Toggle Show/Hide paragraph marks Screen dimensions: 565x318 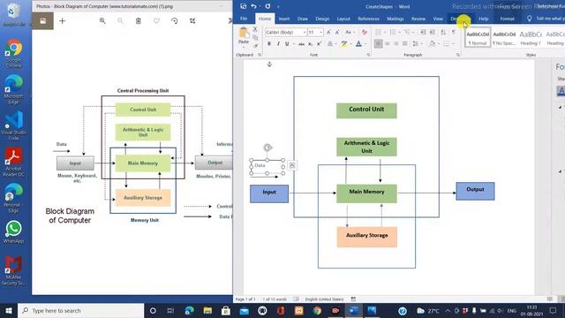[454, 32]
